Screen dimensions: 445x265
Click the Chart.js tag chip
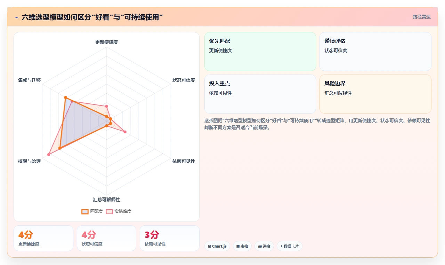click(217, 246)
